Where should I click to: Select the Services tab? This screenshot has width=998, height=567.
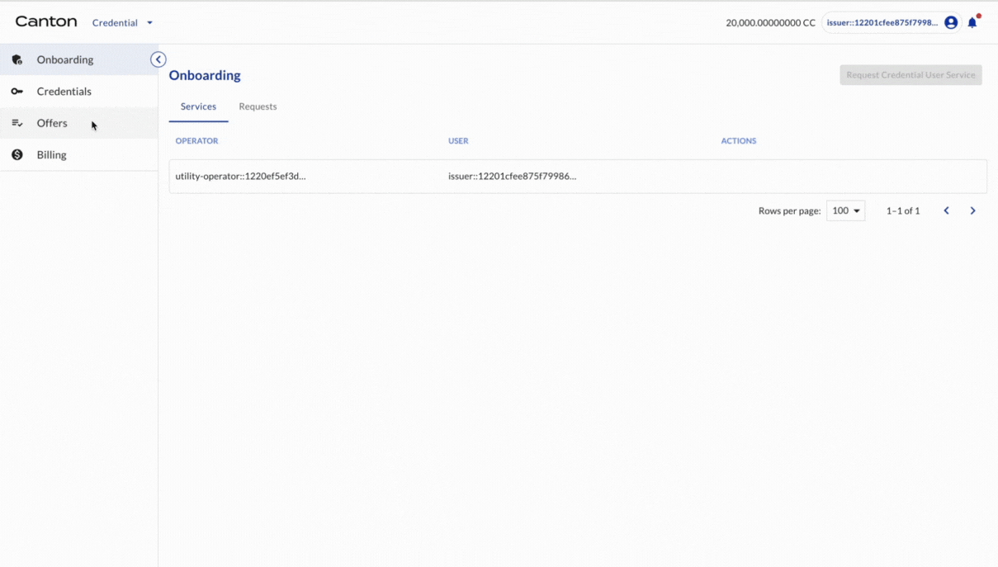[198, 106]
